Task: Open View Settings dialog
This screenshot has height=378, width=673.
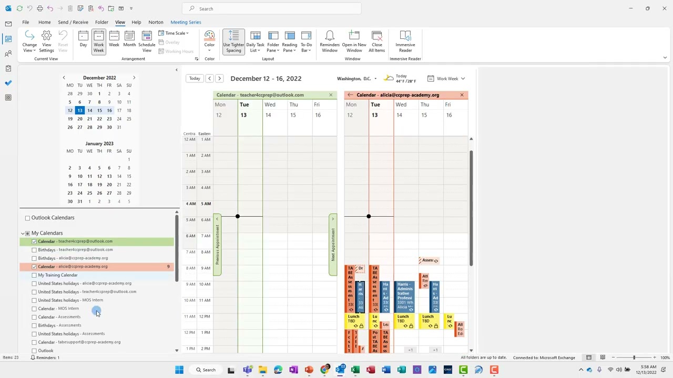Action: pyautogui.click(x=46, y=41)
